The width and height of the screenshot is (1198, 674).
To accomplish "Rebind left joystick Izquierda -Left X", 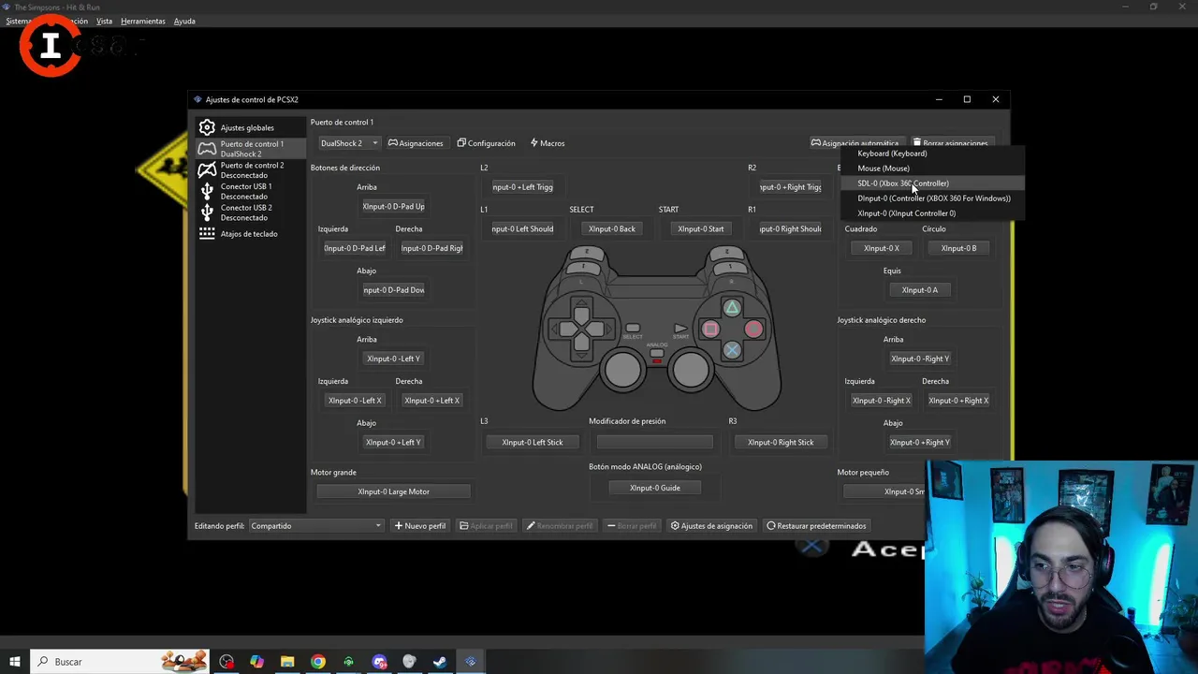I will (355, 401).
